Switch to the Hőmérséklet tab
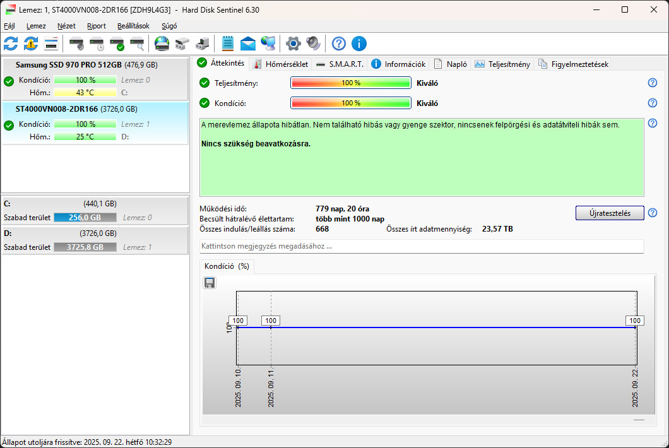669x448 pixels. point(280,64)
